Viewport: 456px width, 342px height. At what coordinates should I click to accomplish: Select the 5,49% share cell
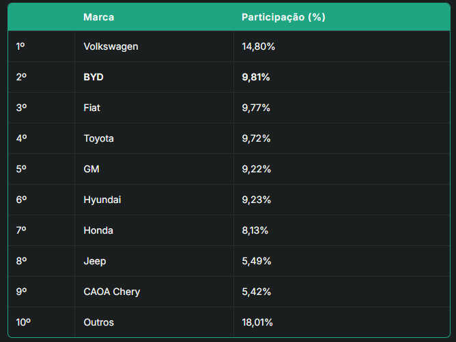pyautogui.click(x=257, y=261)
